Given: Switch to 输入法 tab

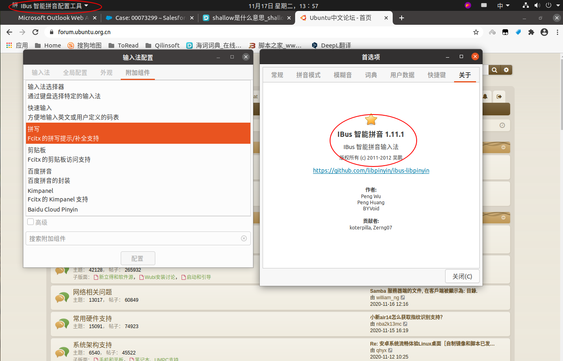Looking at the screenshot, I should coord(41,73).
